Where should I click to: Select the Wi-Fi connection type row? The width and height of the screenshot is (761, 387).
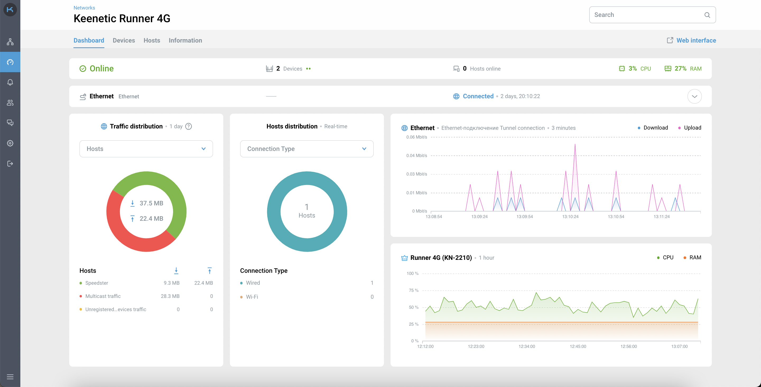[307, 297]
